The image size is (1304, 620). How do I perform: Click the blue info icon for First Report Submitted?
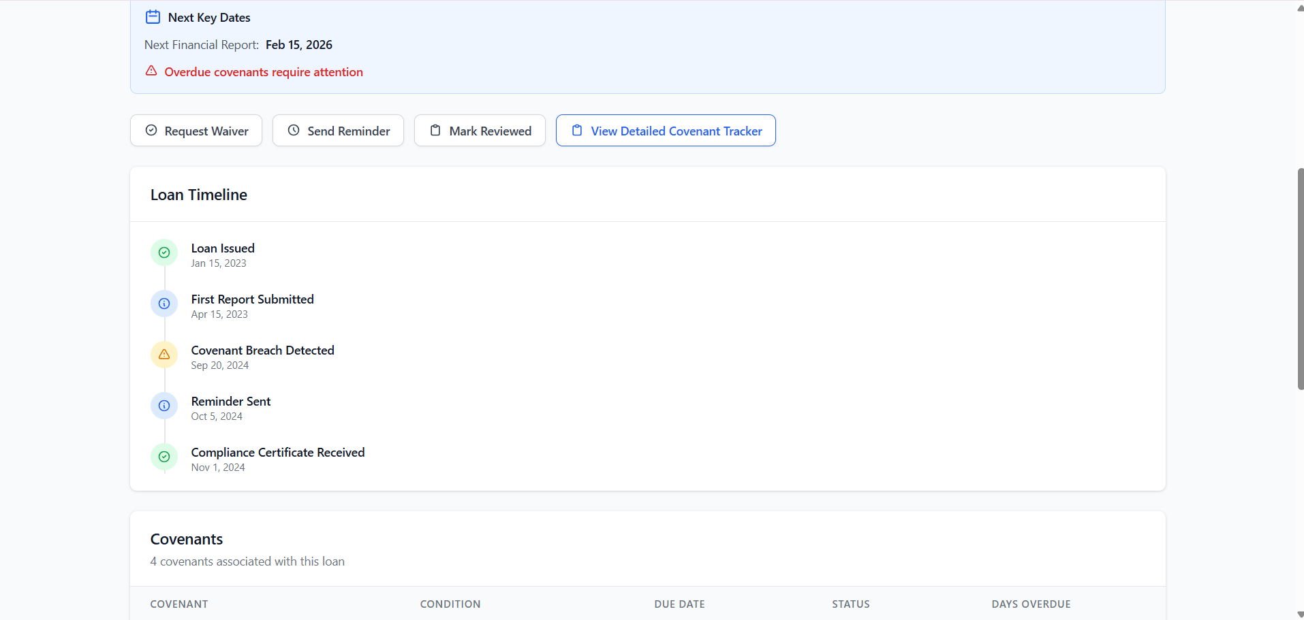point(164,304)
